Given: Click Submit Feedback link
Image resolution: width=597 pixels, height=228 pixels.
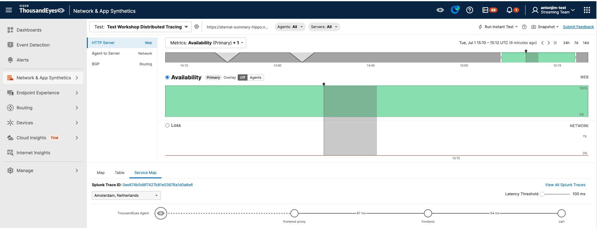Looking at the screenshot, I should coord(578,27).
